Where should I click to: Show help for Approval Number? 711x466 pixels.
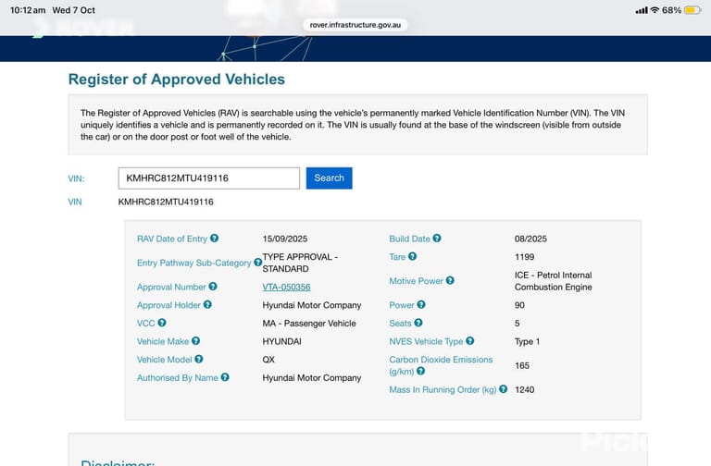point(213,287)
